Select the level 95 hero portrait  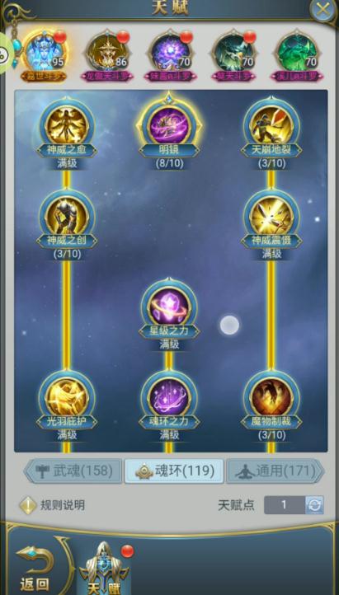(44, 53)
